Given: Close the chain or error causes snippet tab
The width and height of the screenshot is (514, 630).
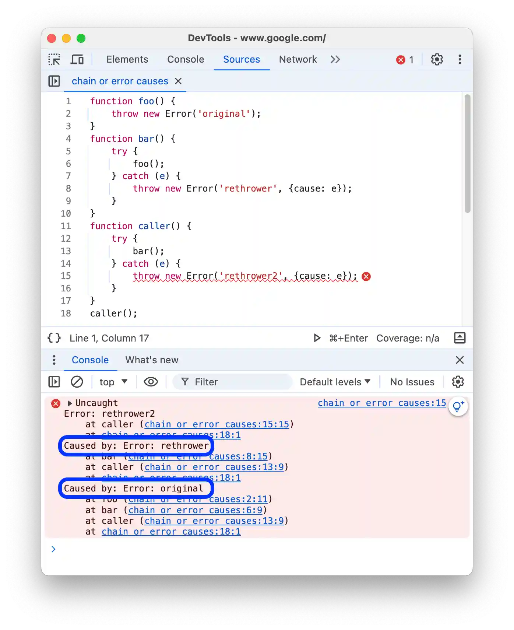Looking at the screenshot, I should pos(178,81).
